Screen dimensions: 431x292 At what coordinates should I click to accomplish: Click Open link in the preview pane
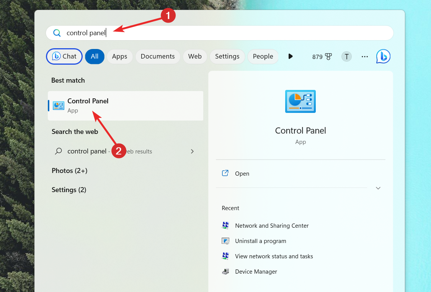[x=242, y=174]
